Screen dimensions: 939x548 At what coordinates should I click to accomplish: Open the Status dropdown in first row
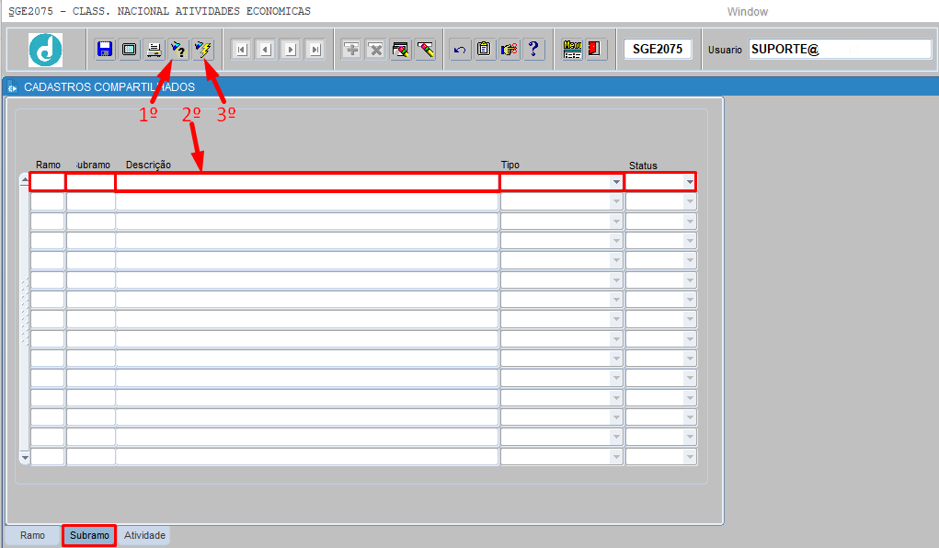pos(689,182)
